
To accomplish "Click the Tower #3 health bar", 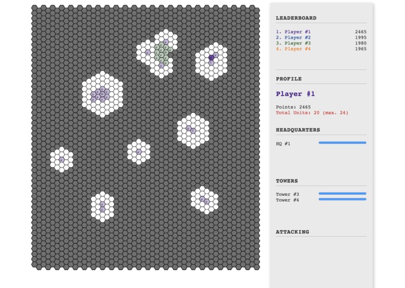I will coord(342,194).
